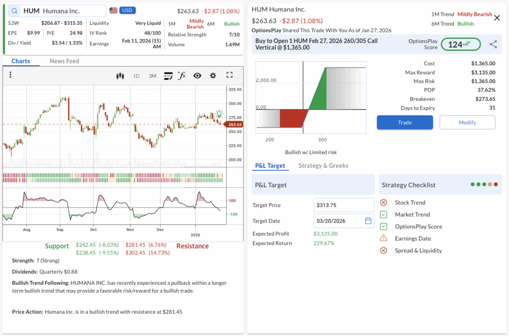Expand chart to fullscreen
The width and height of the screenshot is (509, 336).
229,75
